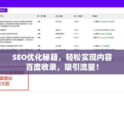The width and height of the screenshot is (124, 124).
Task: Select the 谷歌seo keyword cell
Action: point(58,30)
